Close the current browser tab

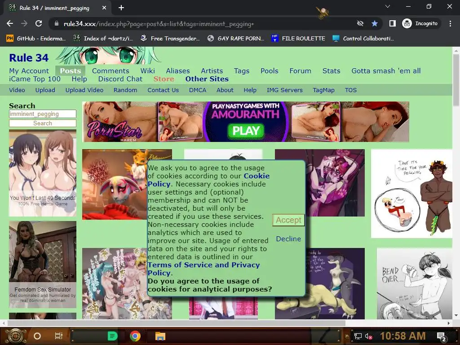click(x=104, y=8)
